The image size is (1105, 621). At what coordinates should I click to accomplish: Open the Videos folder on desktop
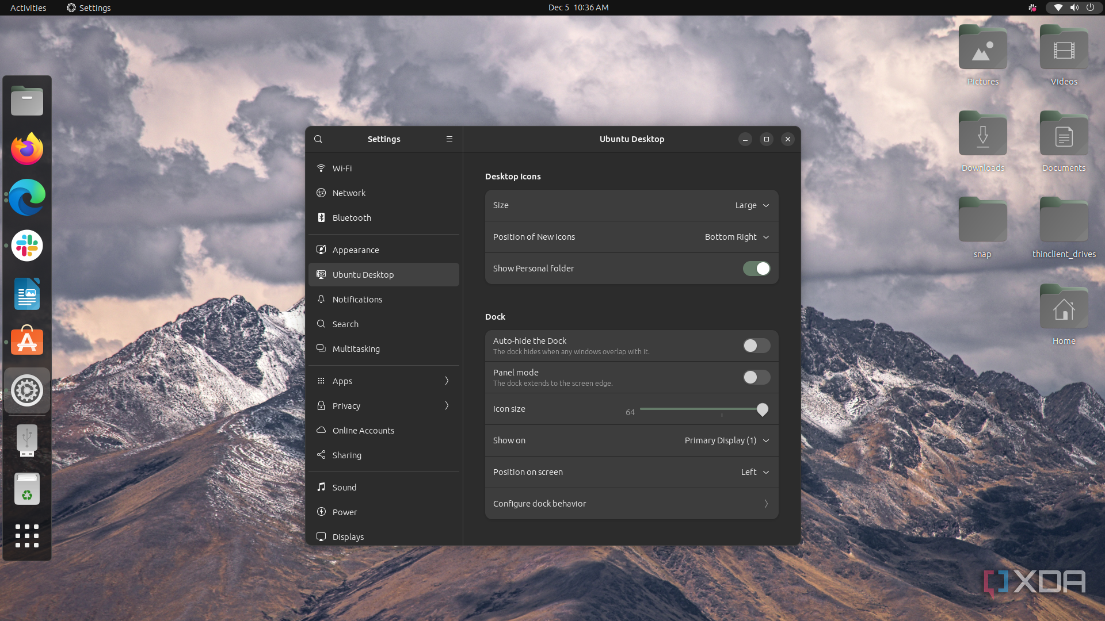[x=1064, y=56]
